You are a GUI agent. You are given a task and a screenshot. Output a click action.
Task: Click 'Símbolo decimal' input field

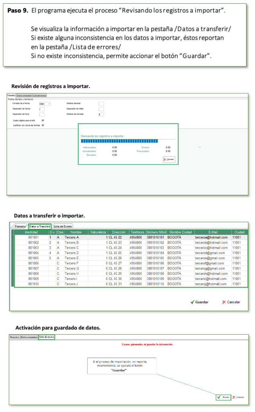(x=101, y=104)
